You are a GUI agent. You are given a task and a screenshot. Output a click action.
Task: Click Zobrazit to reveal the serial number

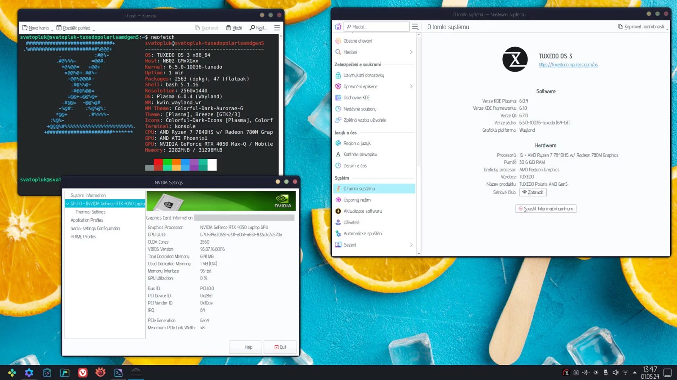[x=533, y=193]
